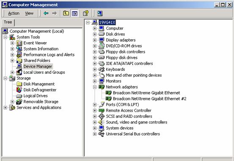Viewport: 234px width, 161px height.
Task: Click the Computer Management title bar icon
Action: (x=5, y=5)
